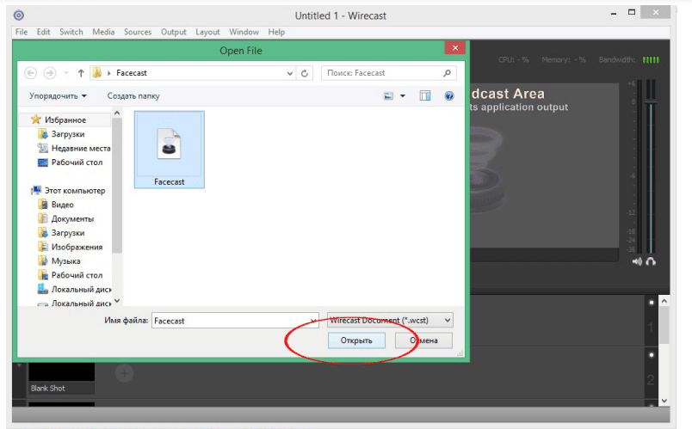692x429 pixels.
Task: Click the search magnifier icon in the Поиск box
Action: click(x=447, y=73)
